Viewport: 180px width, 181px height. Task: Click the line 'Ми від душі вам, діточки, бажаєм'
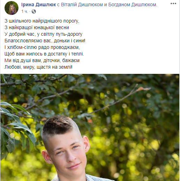coord(42,60)
